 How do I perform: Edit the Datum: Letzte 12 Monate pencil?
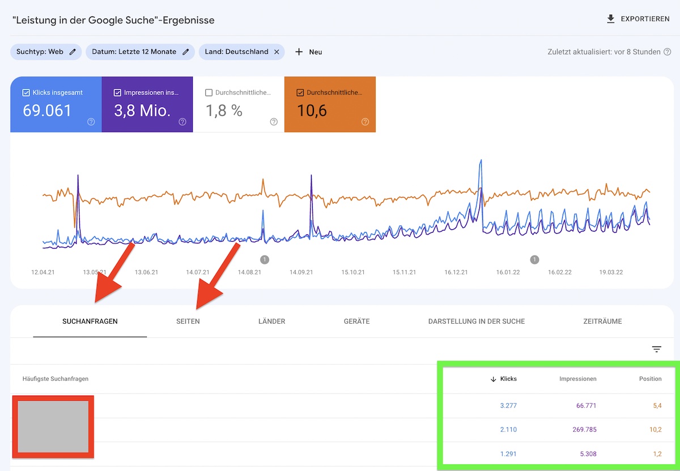185,52
